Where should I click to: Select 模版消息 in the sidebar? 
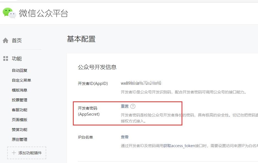20,90
